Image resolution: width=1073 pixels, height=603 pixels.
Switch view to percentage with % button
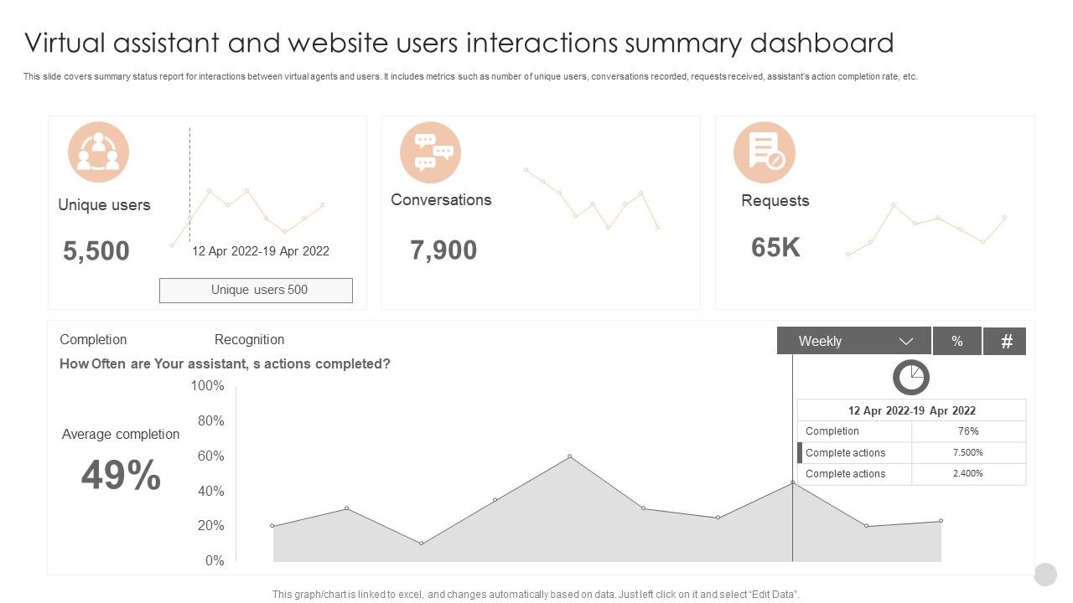(x=957, y=341)
